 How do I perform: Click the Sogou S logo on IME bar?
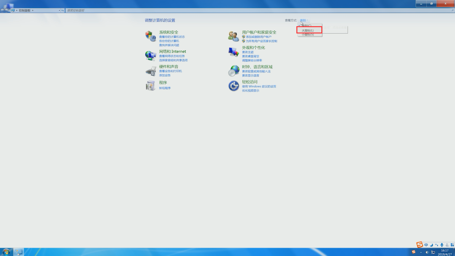pyautogui.click(x=420, y=245)
